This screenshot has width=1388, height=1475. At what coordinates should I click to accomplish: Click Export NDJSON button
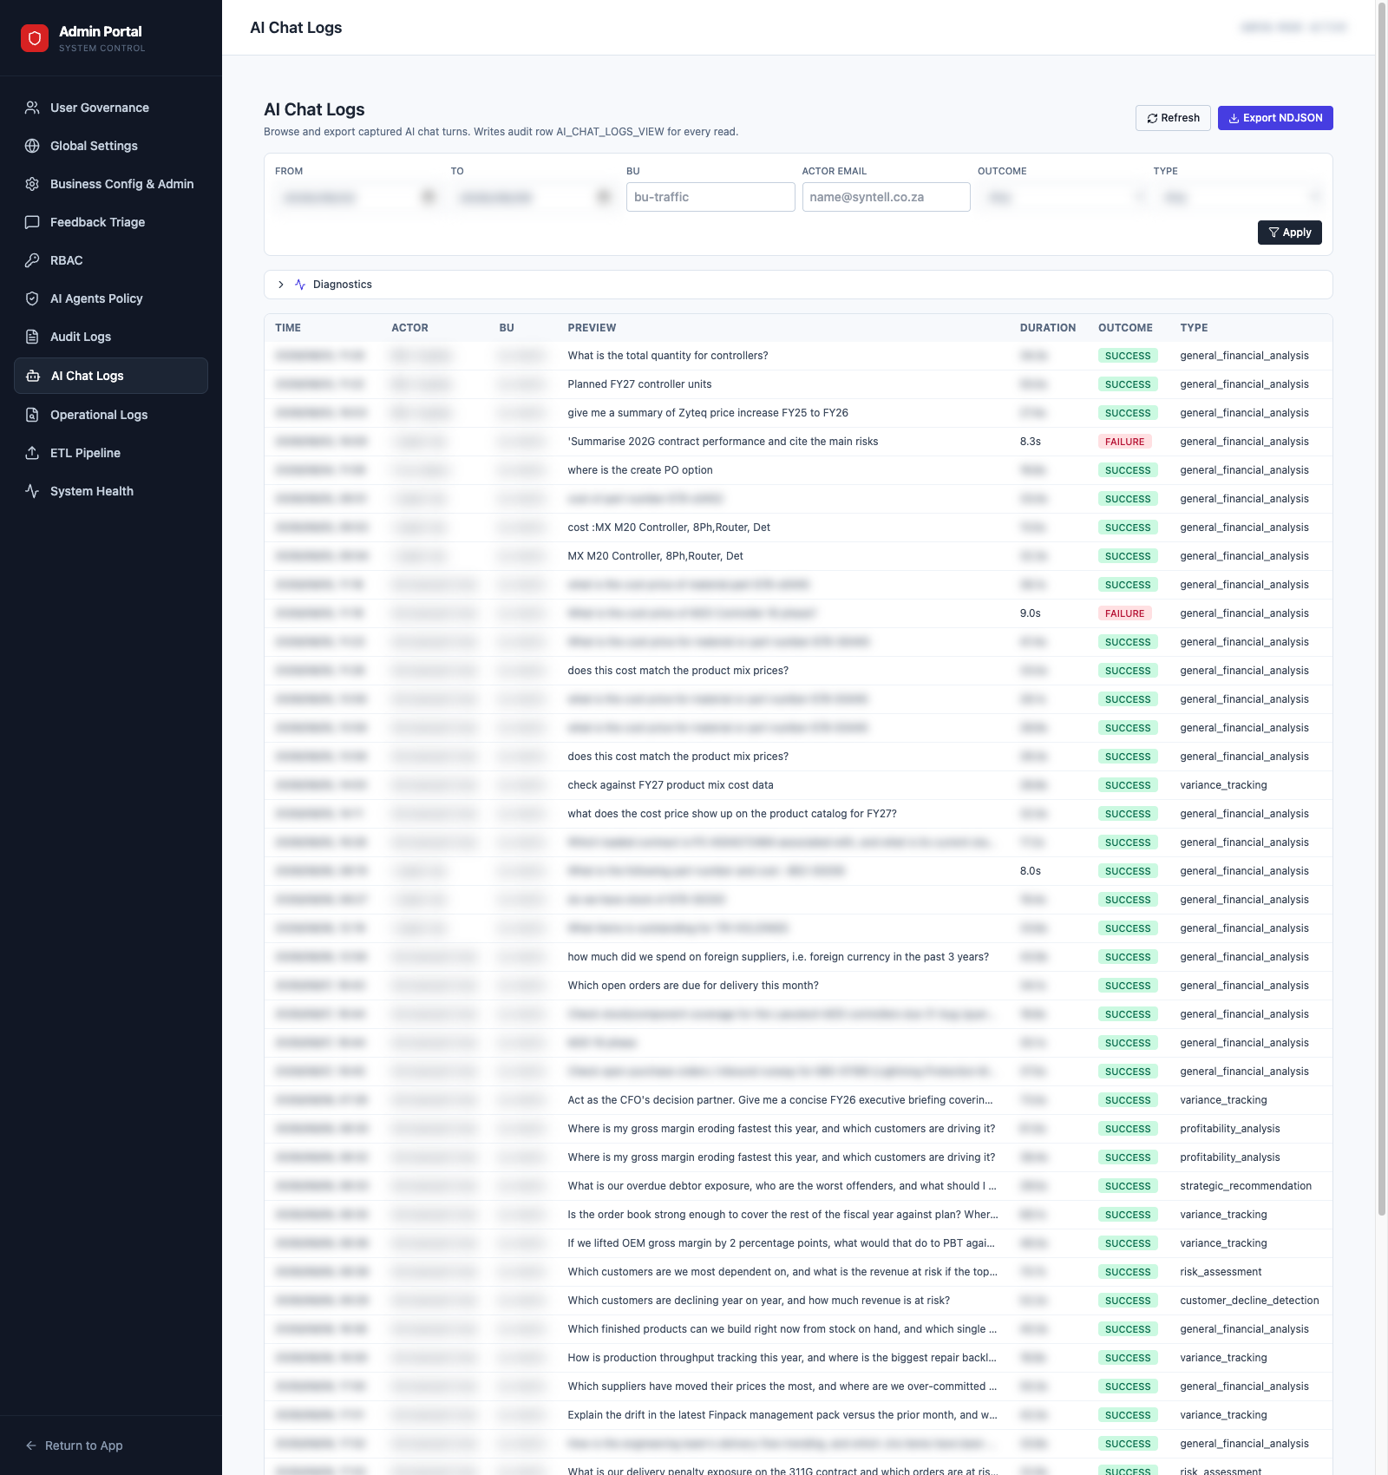pos(1275,118)
